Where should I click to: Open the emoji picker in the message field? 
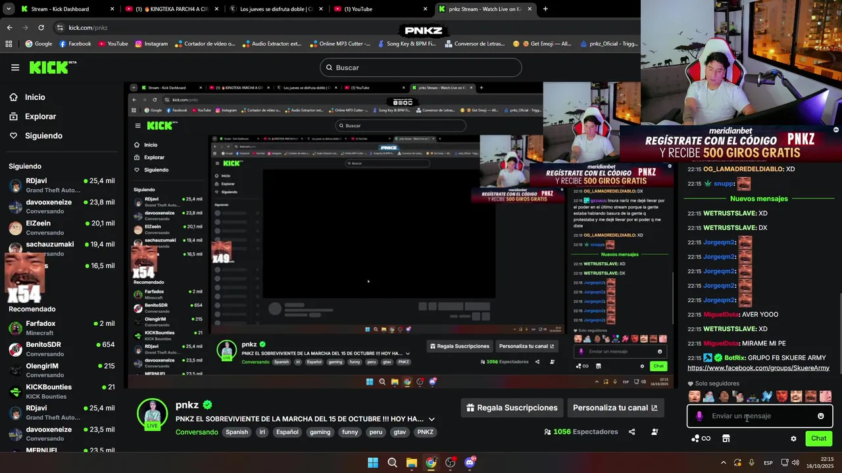coord(820,416)
